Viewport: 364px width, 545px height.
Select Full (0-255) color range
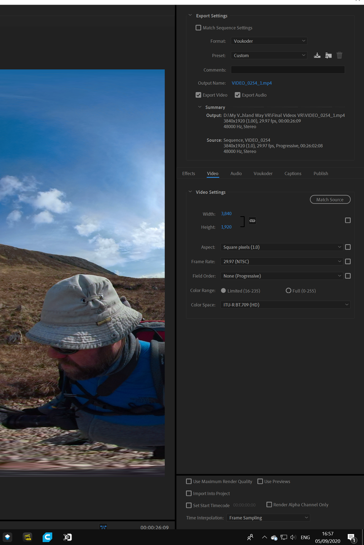pyautogui.click(x=288, y=291)
